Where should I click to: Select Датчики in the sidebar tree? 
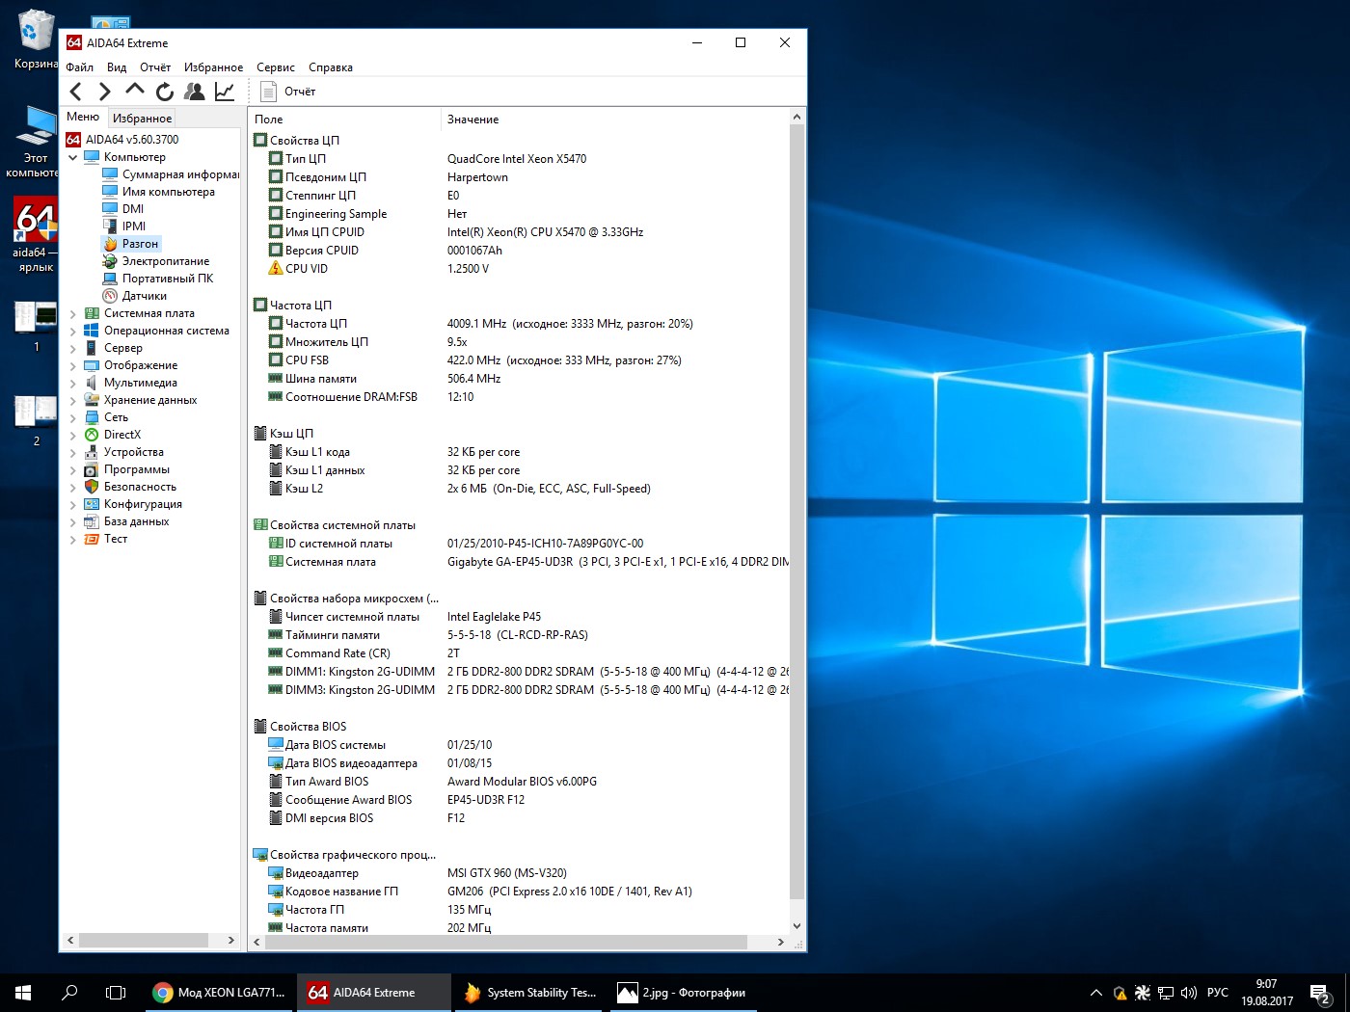[x=144, y=296]
